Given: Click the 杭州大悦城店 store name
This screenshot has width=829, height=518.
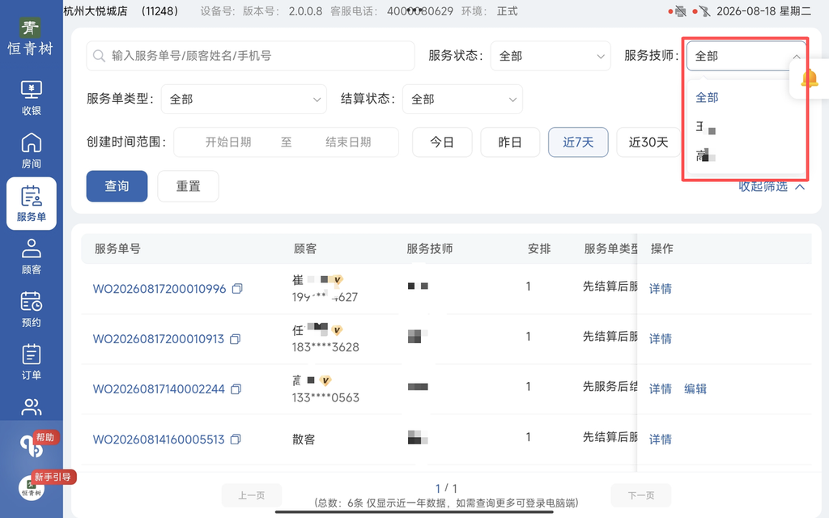Looking at the screenshot, I should coord(96,11).
